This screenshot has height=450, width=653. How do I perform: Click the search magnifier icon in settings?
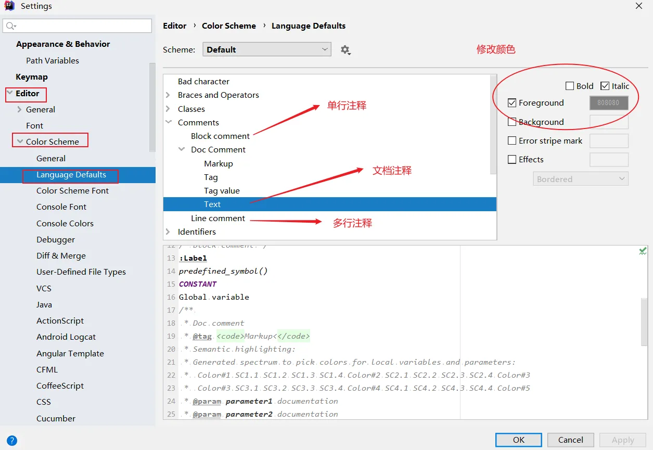[x=11, y=25]
